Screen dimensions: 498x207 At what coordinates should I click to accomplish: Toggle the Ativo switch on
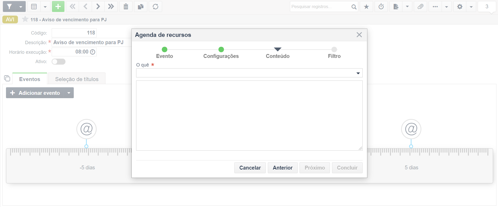pos(58,62)
